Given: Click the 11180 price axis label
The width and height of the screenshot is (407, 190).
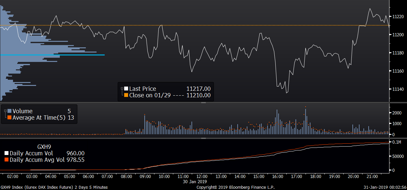Looking at the screenshot, I should tap(398, 53).
